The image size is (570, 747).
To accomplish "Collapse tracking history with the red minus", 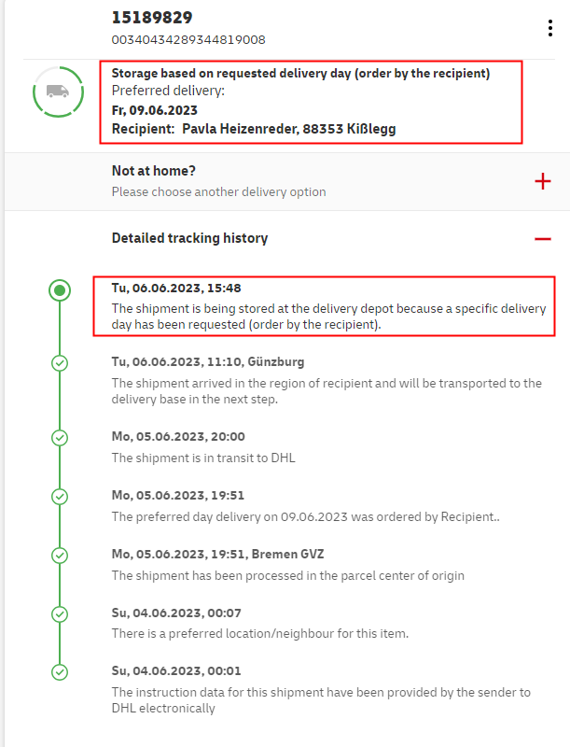I will click(x=543, y=239).
